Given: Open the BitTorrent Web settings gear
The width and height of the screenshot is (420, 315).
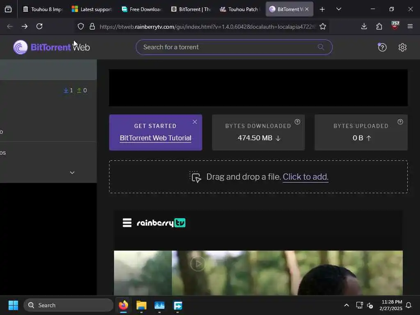Looking at the screenshot, I should pos(402,48).
